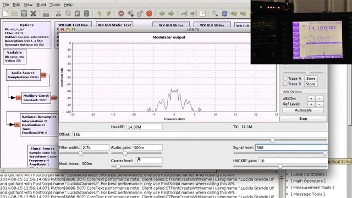Paste blocks using clipboard icon
This screenshot has width=352, height=198.
(x=77, y=13)
